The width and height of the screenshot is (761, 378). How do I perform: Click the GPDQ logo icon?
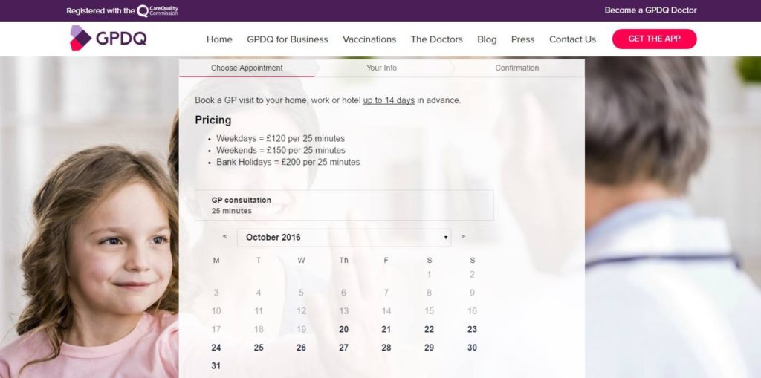pos(80,39)
